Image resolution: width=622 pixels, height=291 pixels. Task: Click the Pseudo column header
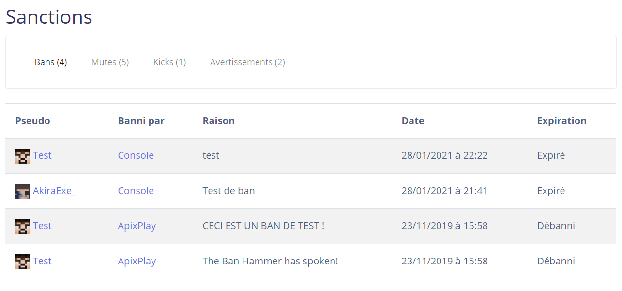coord(32,121)
